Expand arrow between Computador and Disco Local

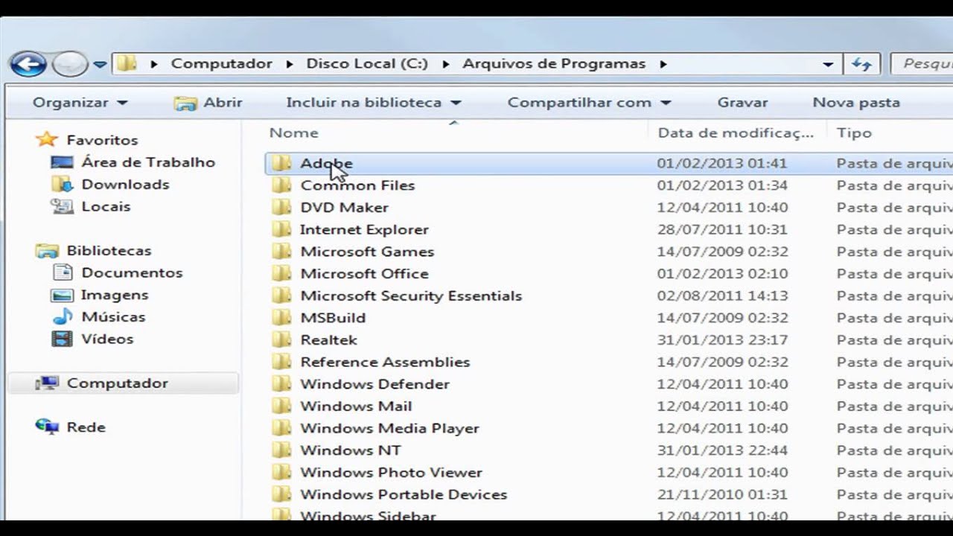click(x=290, y=64)
